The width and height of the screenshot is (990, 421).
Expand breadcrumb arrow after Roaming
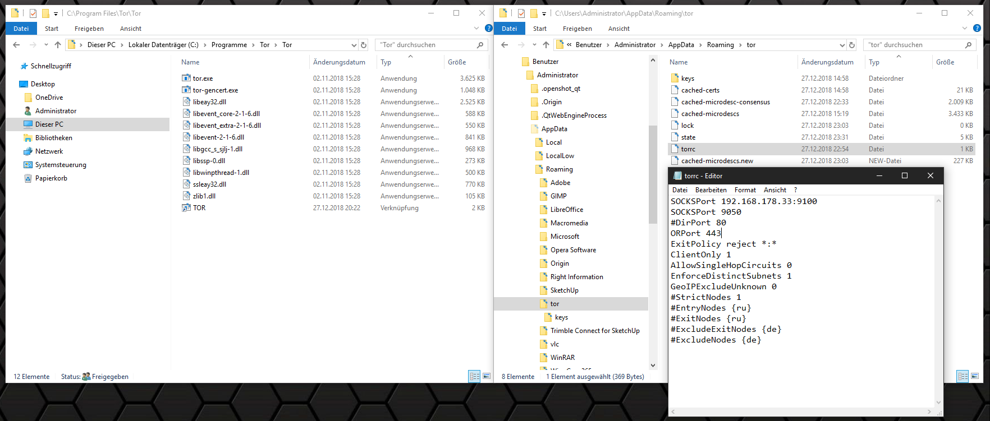(740, 45)
